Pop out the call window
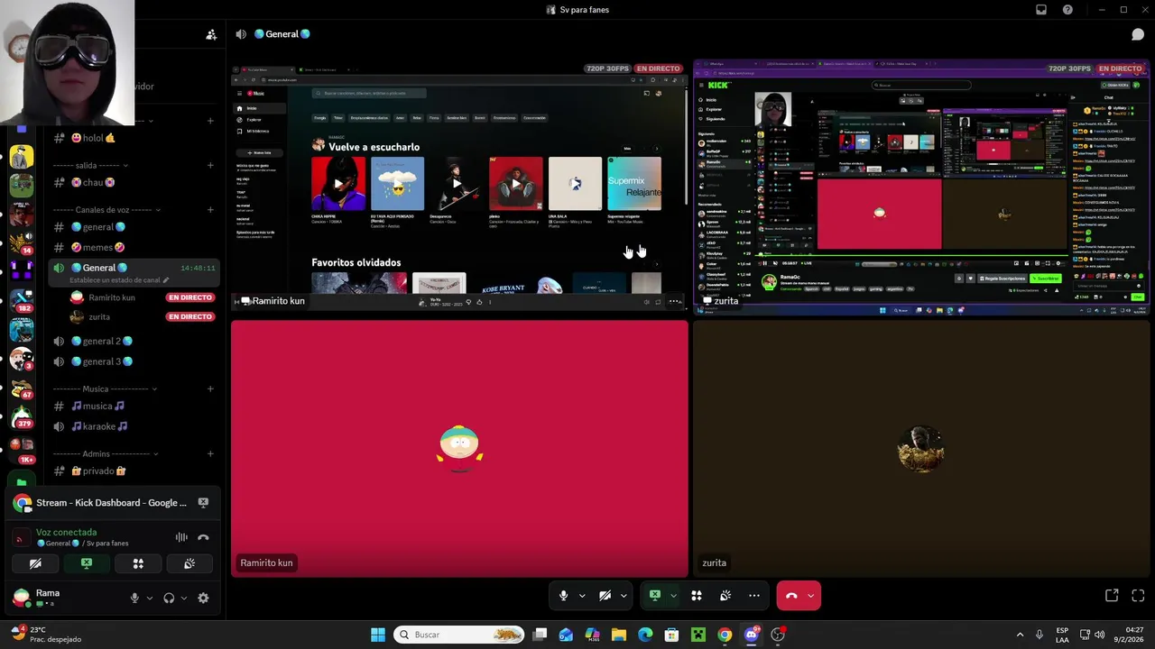The width and height of the screenshot is (1155, 649). pos(1112,596)
